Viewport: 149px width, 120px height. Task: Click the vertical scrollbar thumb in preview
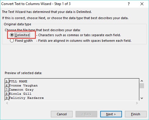[x=142, y=86]
